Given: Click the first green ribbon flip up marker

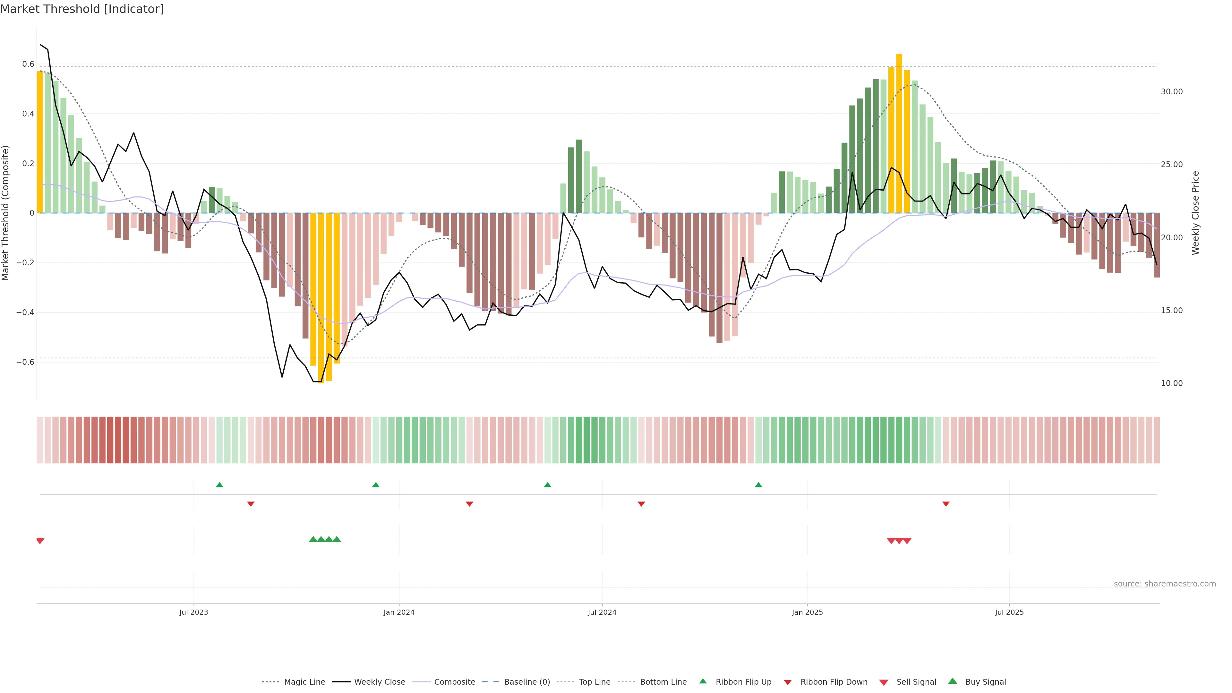Looking at the screenshot, I should coord(219,485).
